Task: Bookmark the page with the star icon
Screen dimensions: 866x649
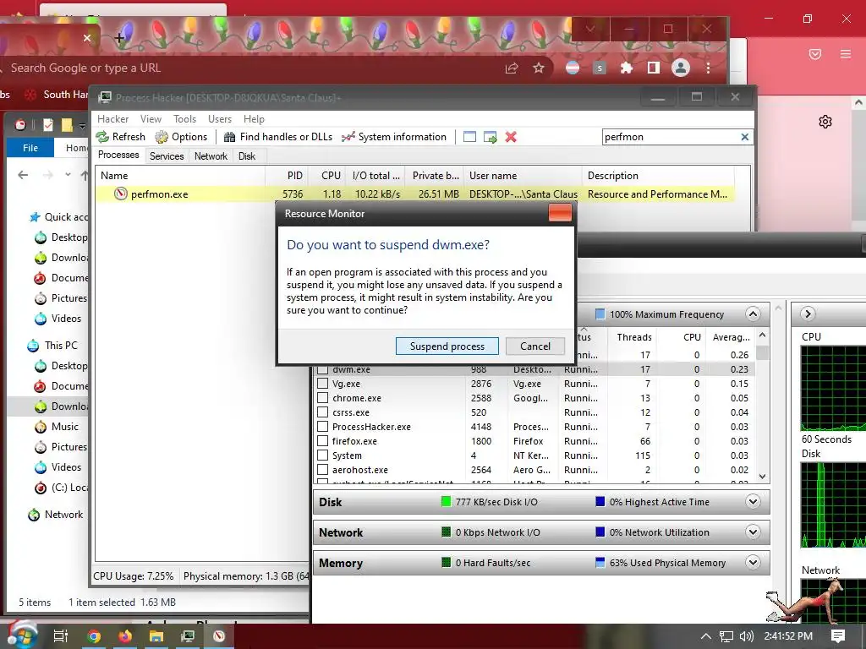Action: click(x=539, y=68)
